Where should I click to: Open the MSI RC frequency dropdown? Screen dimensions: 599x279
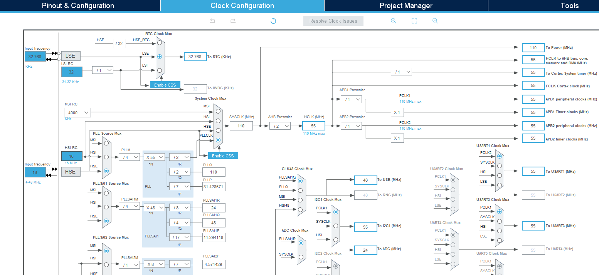tap(77, 112)
